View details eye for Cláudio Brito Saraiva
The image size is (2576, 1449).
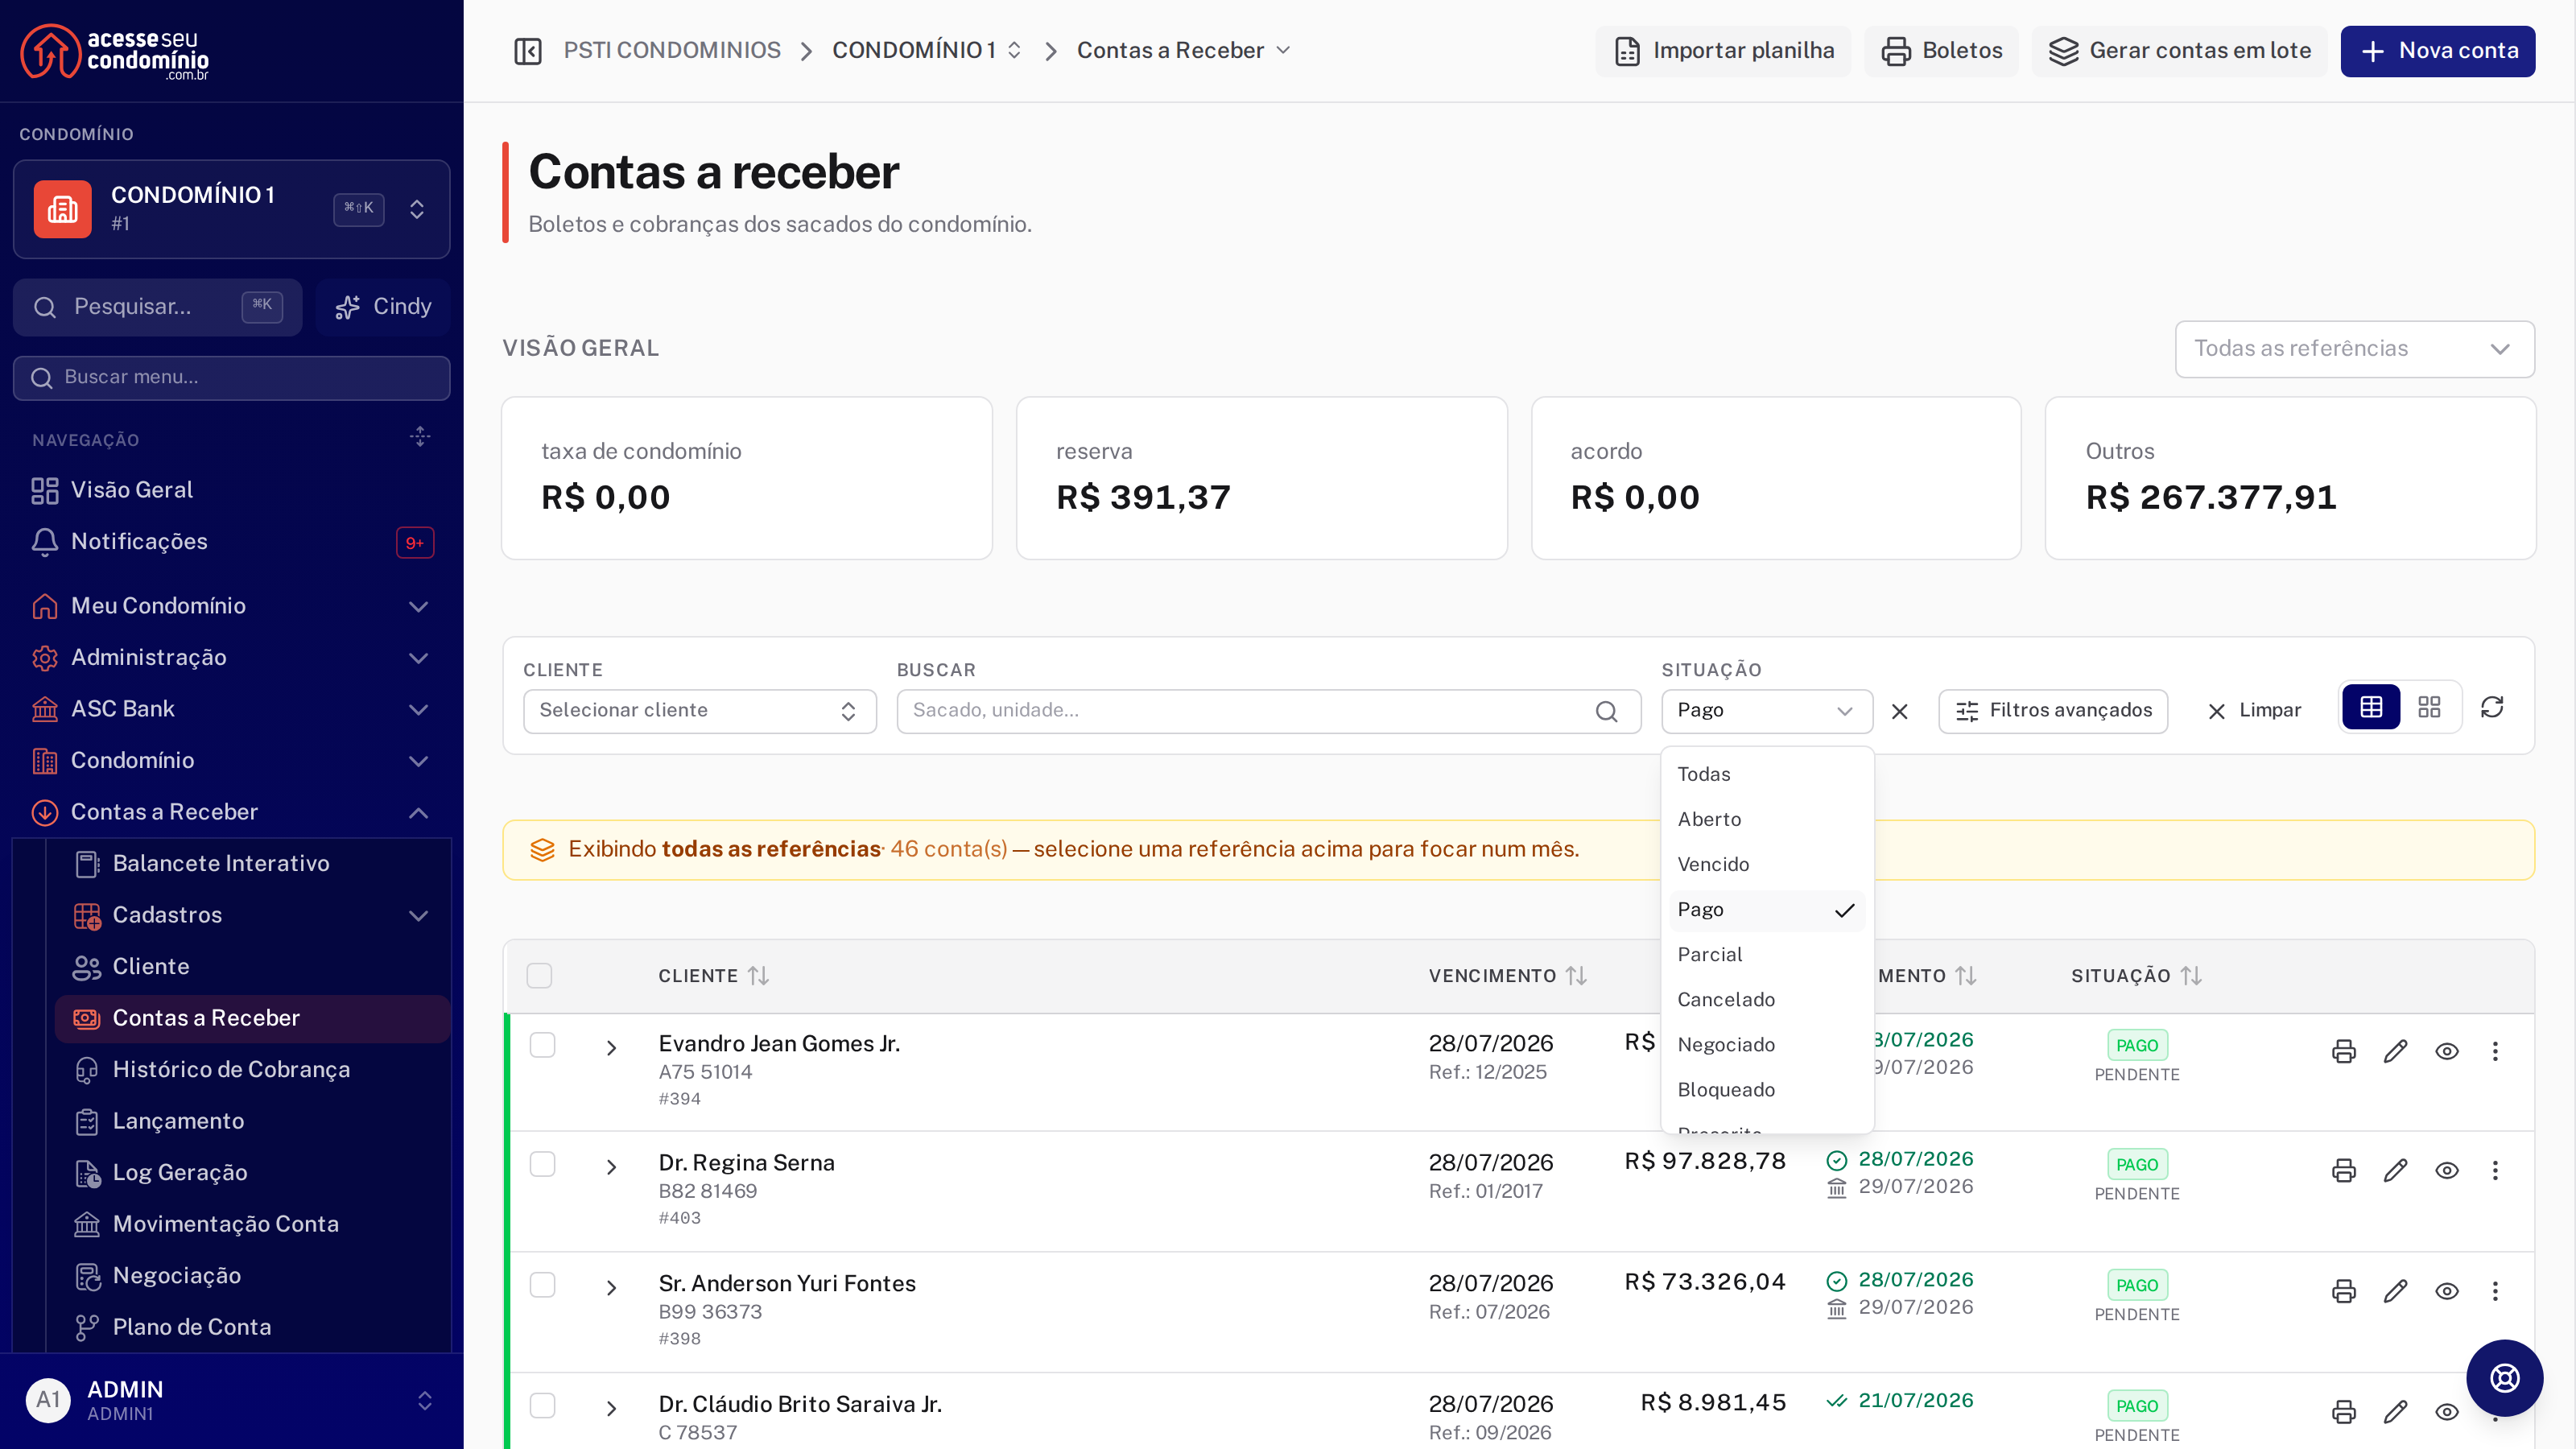point(2447,1412)
